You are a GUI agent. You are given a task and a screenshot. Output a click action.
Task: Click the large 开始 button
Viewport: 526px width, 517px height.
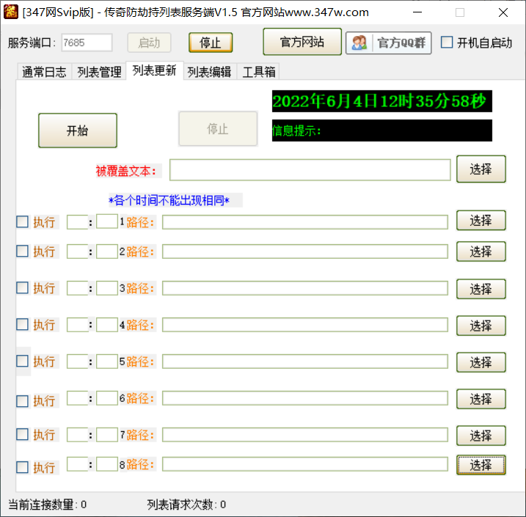[78, 131]
